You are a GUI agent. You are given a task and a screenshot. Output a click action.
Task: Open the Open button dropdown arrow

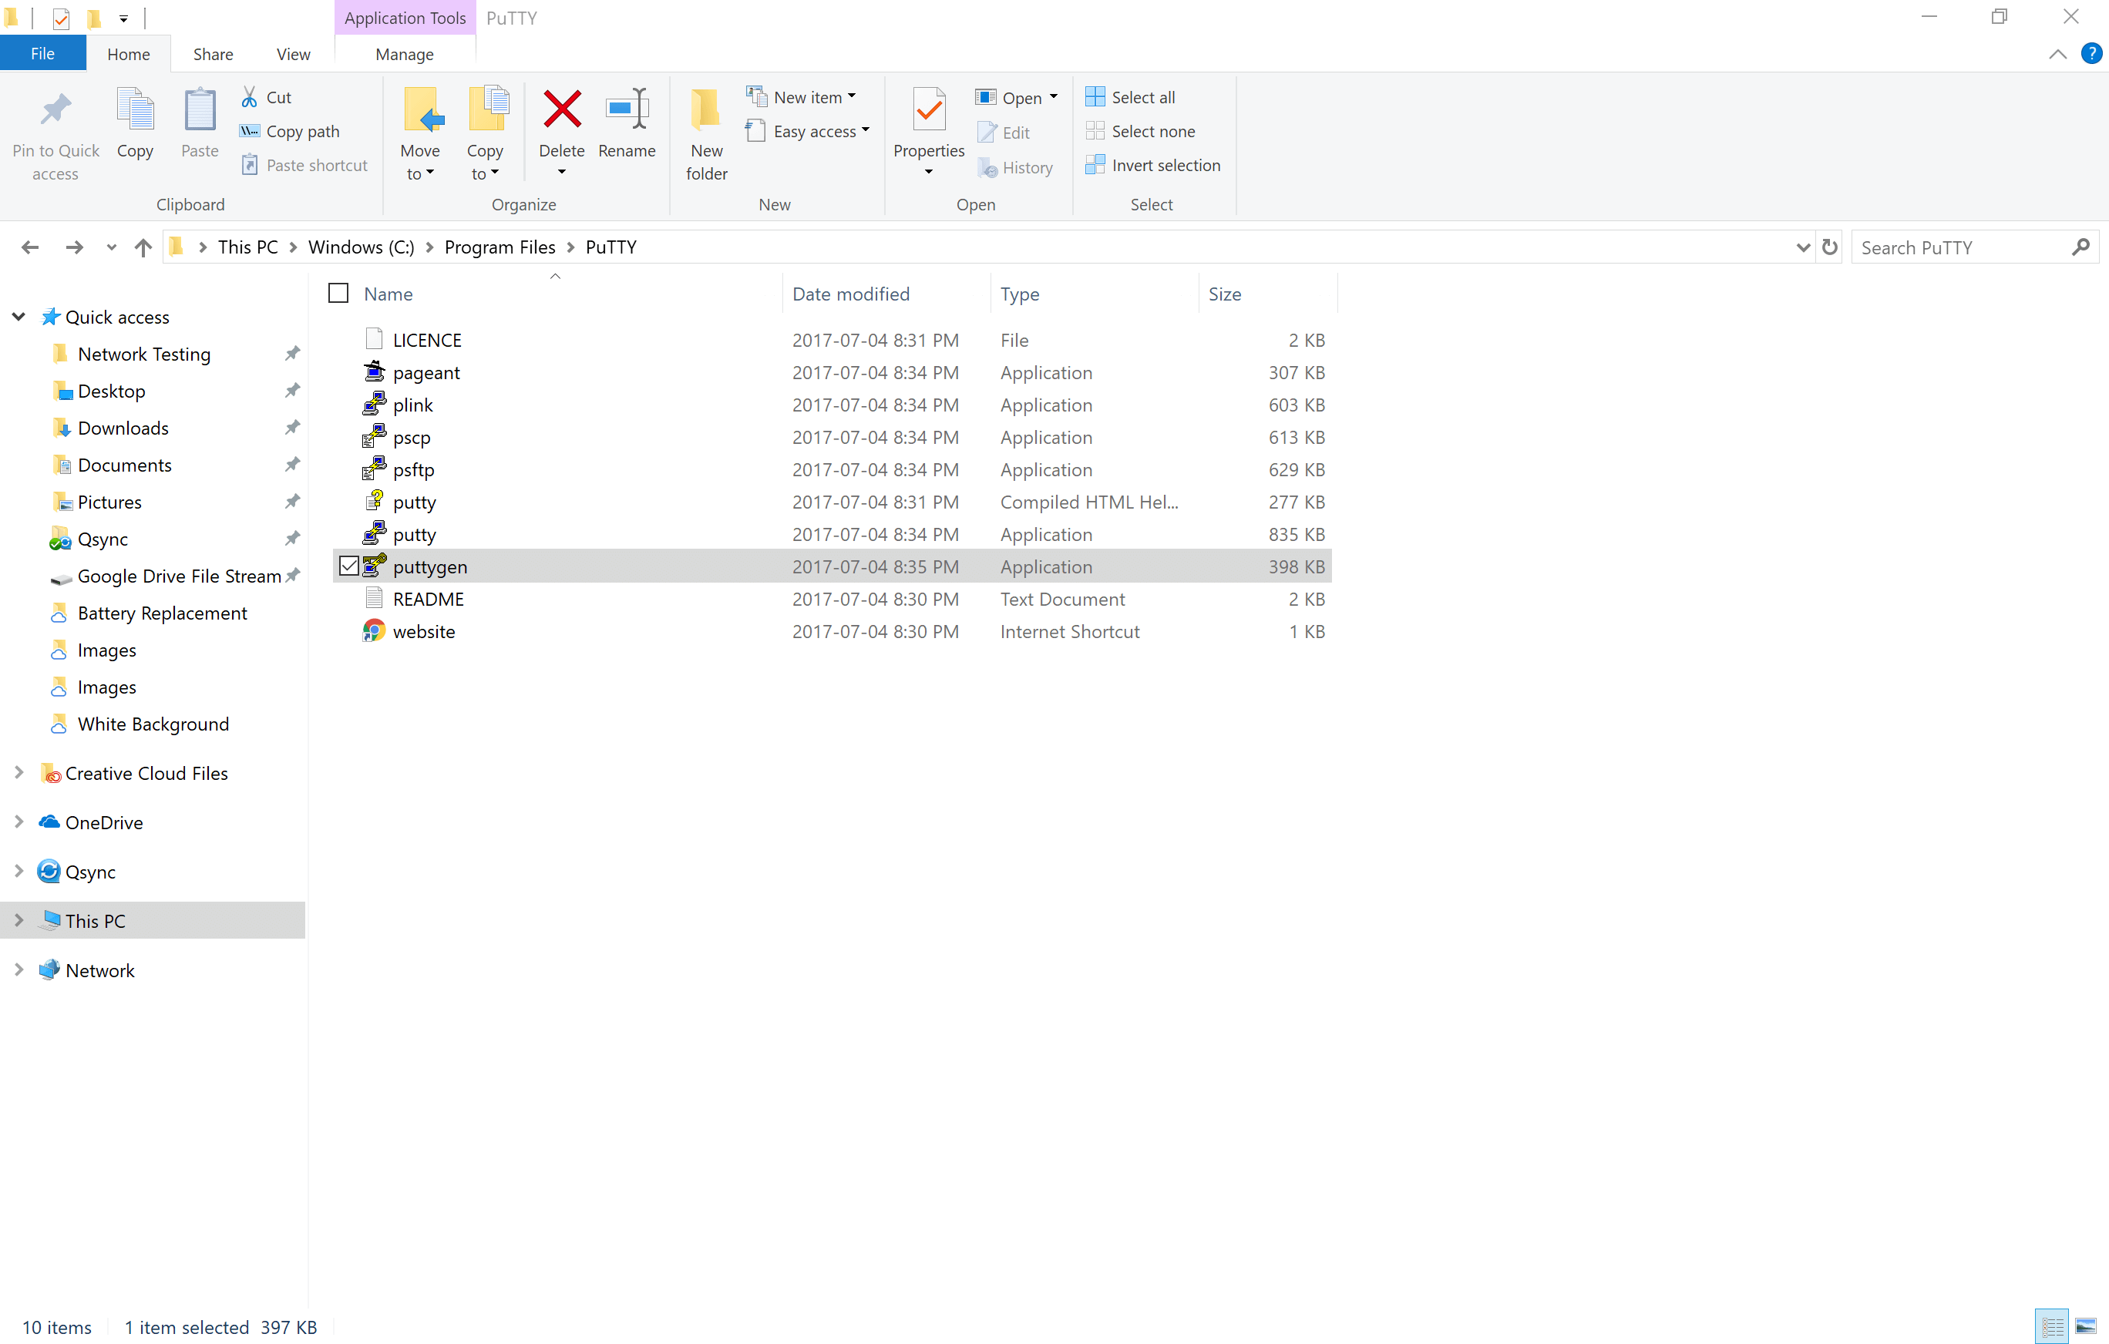click(x=1054, y=97)
